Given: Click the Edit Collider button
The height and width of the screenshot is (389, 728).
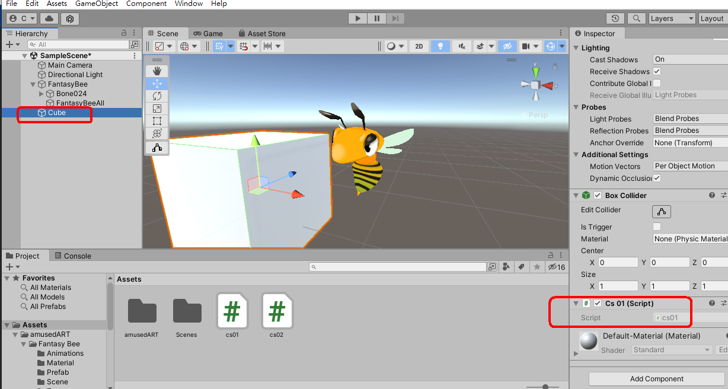Looking at the screenshot, I should [x=662, y=211].
